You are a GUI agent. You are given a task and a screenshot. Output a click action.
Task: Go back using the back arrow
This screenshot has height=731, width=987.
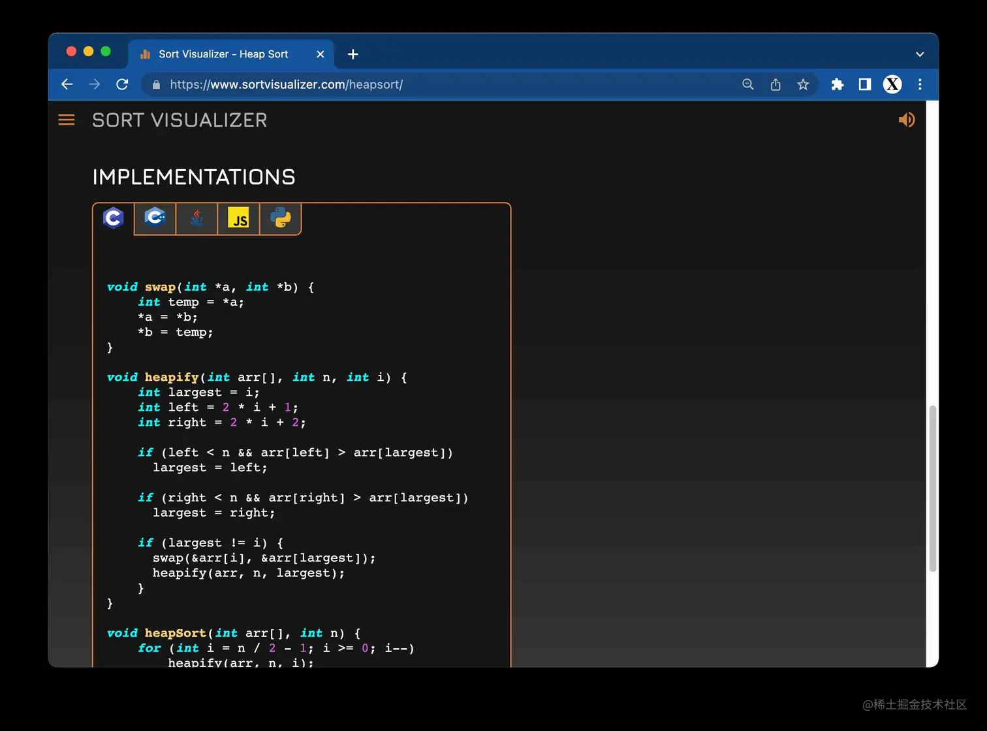pos(67,84)
